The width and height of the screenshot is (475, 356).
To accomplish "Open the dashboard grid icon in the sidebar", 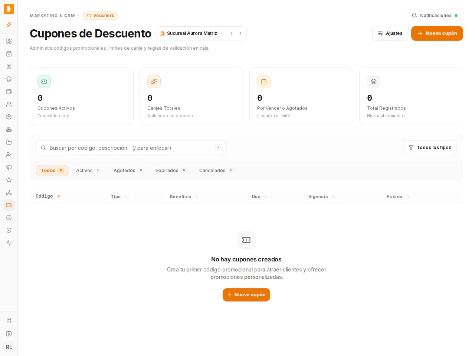I will click(9, 41).
